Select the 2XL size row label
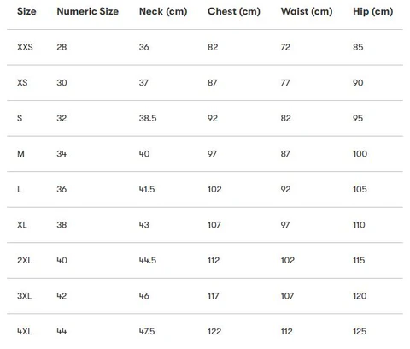Viewport: 410px width, 349px height. click(25, 260)
